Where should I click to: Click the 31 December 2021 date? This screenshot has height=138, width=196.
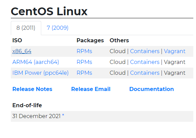(36, 116)
